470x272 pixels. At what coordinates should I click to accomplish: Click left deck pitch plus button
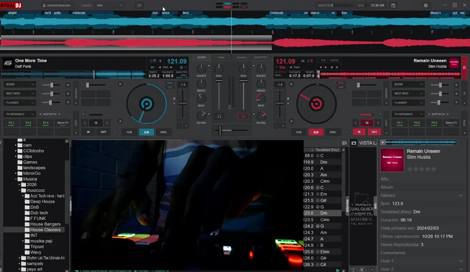point(186,126)
